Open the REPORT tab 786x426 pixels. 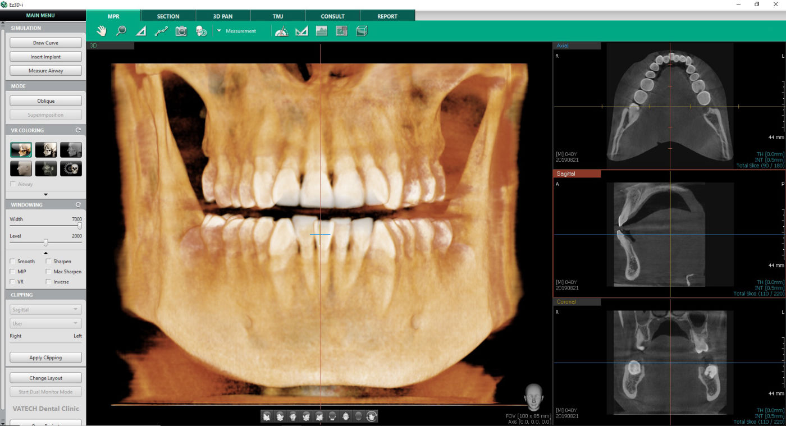pyautogui.click(x=387, y=16)
